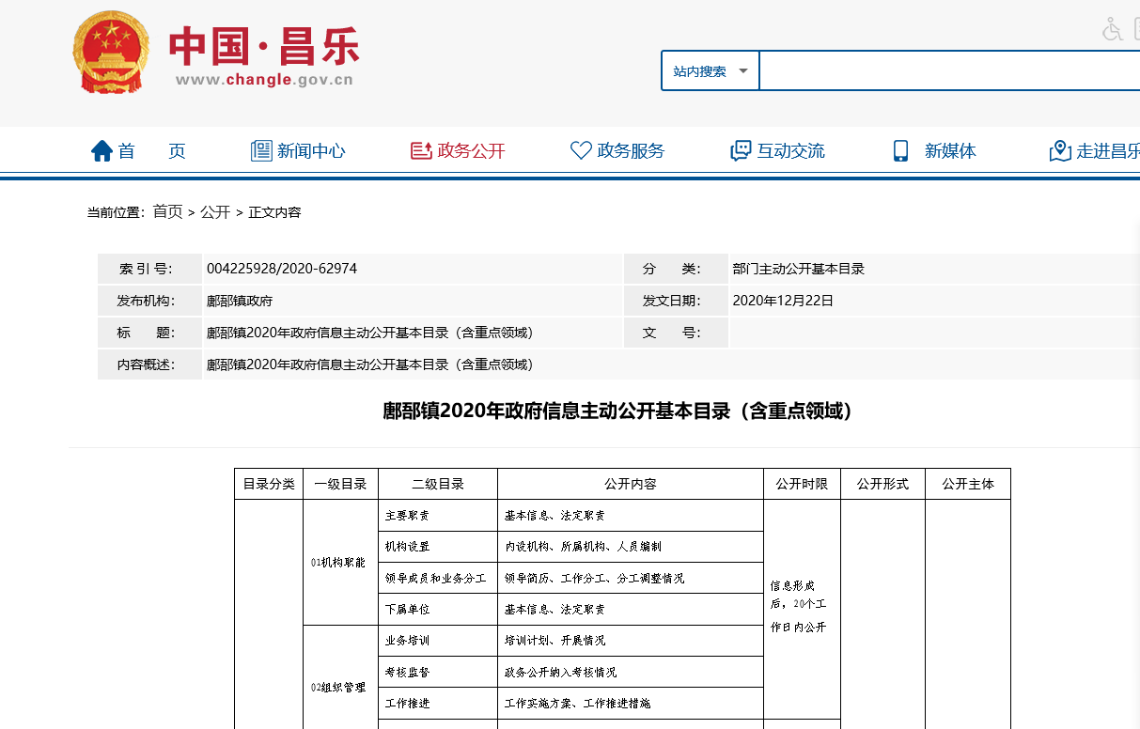The width and height of the screenshot is (1140, 729).
Task: Click the heart icon for 政务服务
Action: tap(581, 150)
